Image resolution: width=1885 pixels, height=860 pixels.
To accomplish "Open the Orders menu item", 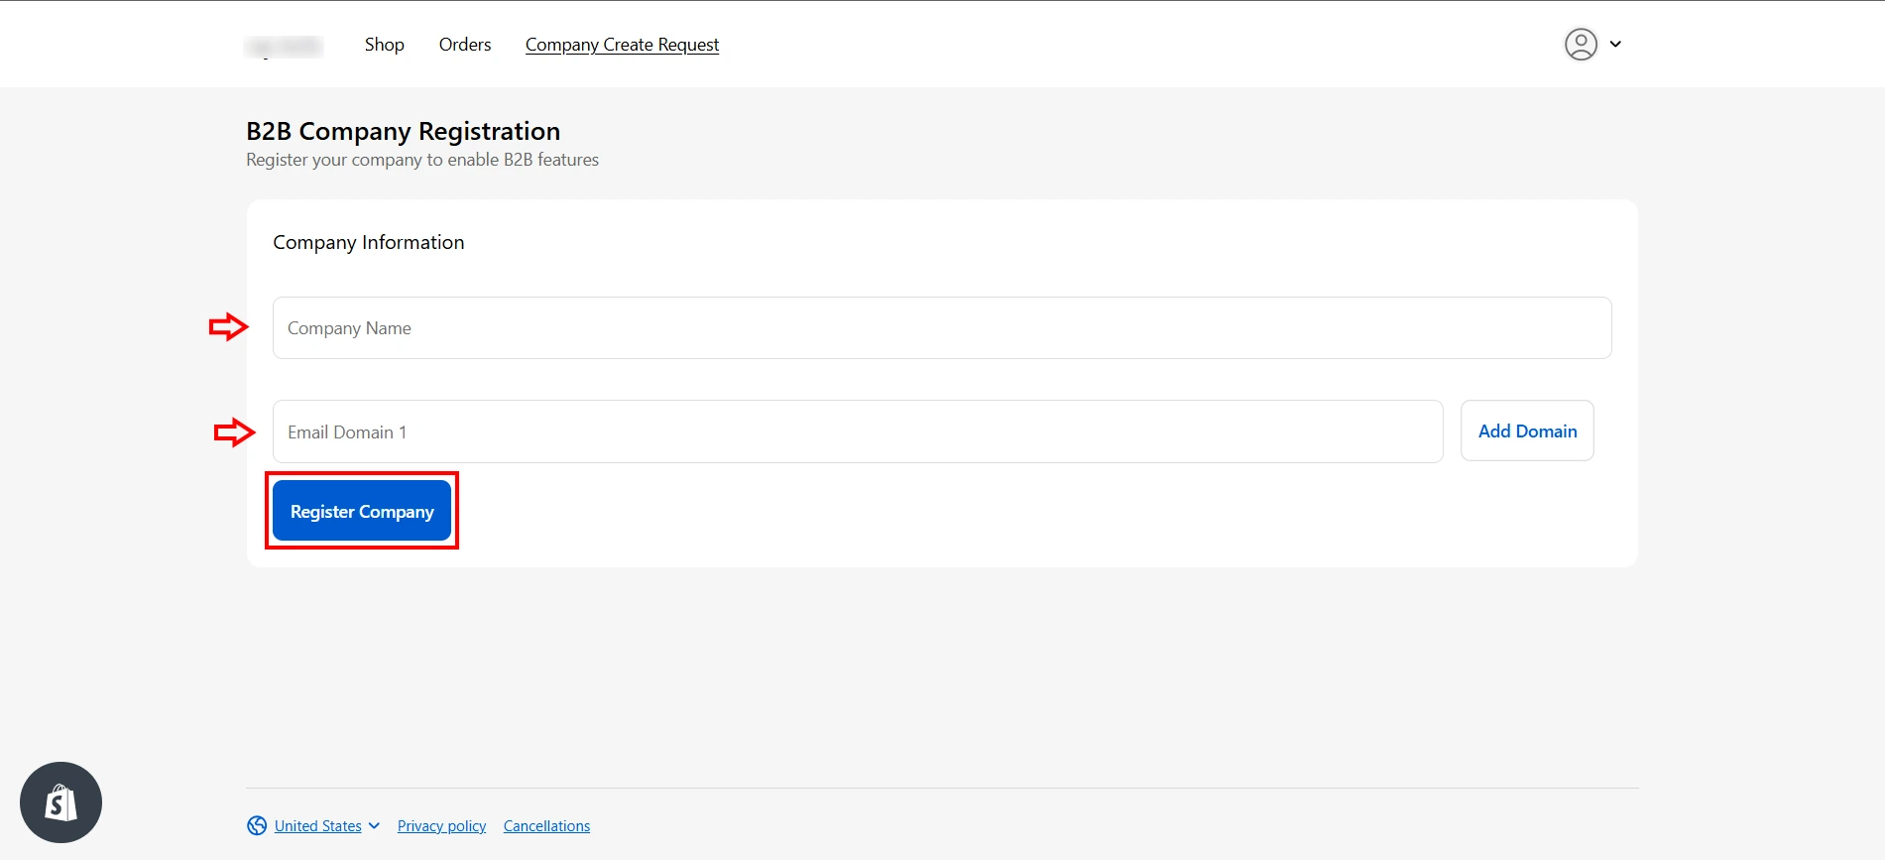I will click(464, 45).
